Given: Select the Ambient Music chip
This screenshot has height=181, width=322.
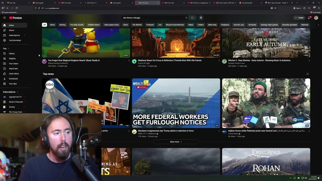Looking at the screenshot, I should (94, 25).
